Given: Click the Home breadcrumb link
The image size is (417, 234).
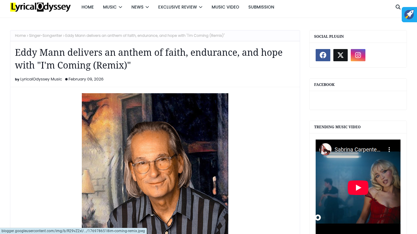Looking at the screenshot, I should pyautogui.click(x=20, y=36).
